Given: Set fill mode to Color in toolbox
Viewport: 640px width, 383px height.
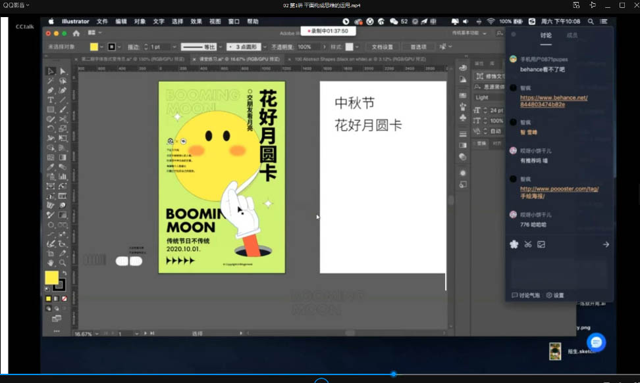Looking at the screenshot, I should coord(49,299).
